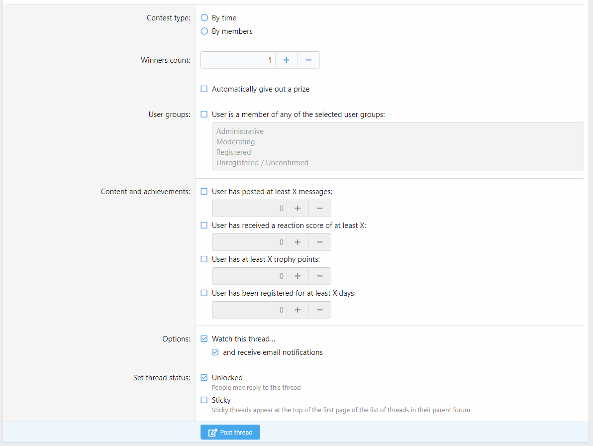The height and width of the screenshot is (446, 593).
Task: Select the "By time" contest type
Action: (204, 17)
